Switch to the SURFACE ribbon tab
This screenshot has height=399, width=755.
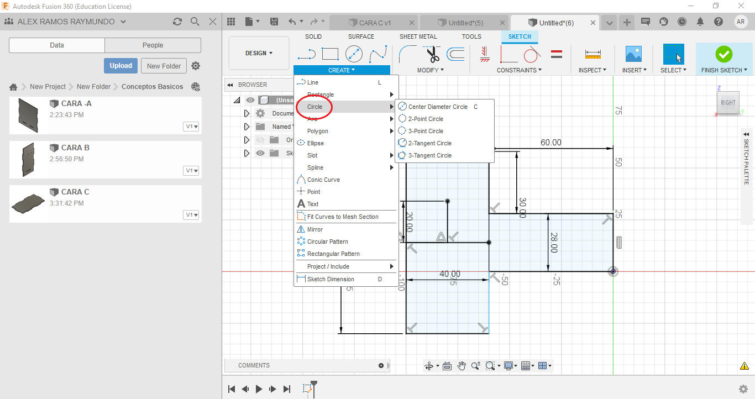coord(361,36)
